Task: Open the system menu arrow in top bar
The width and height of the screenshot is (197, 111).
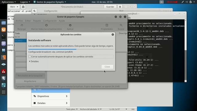Action: (x=194, y=2)
